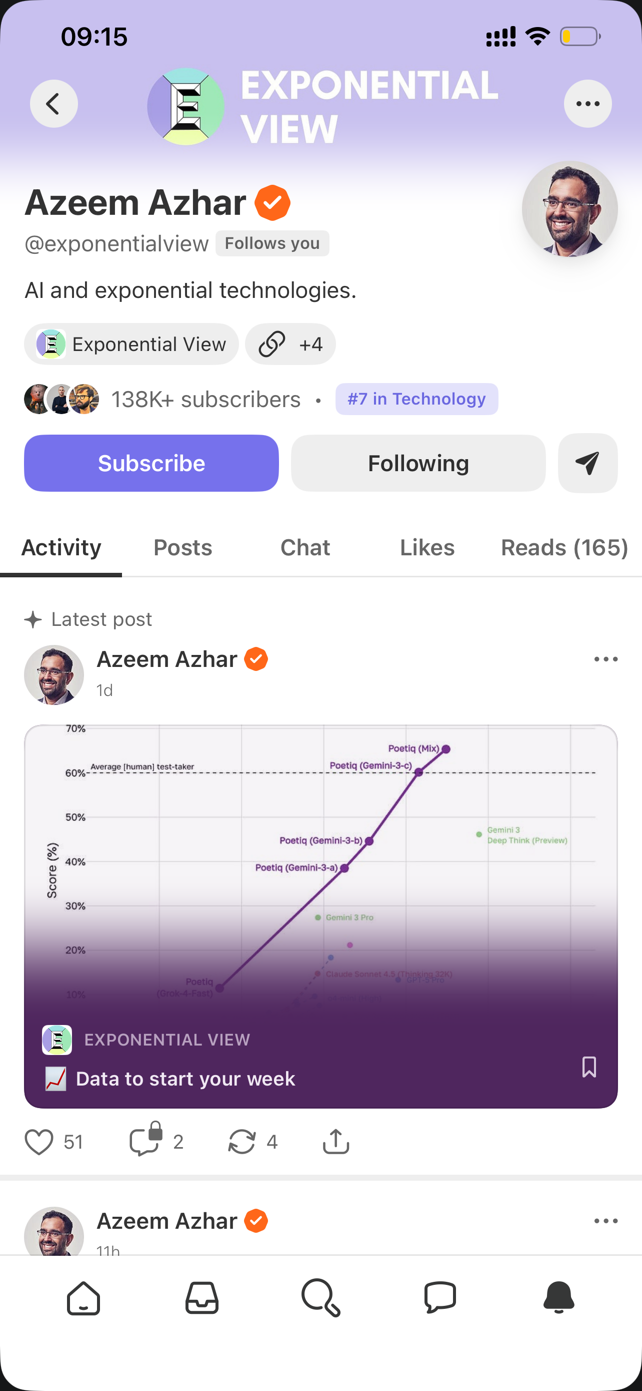This screenshot has width=642, height=1391.
Task: Switch to the Posts tab
Action: [x=182, y=548]
